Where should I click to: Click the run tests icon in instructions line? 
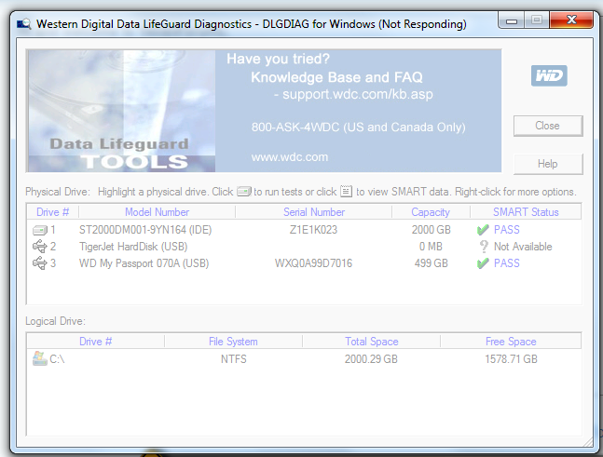point(244,191)
